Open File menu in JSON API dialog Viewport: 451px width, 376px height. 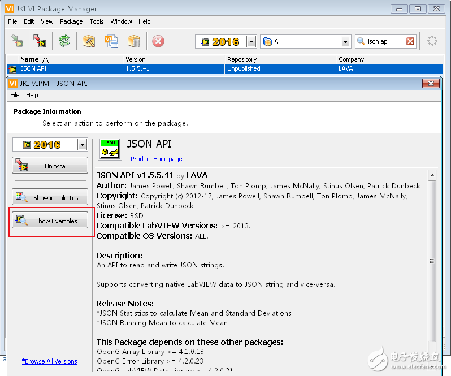(x=15, y=95)
